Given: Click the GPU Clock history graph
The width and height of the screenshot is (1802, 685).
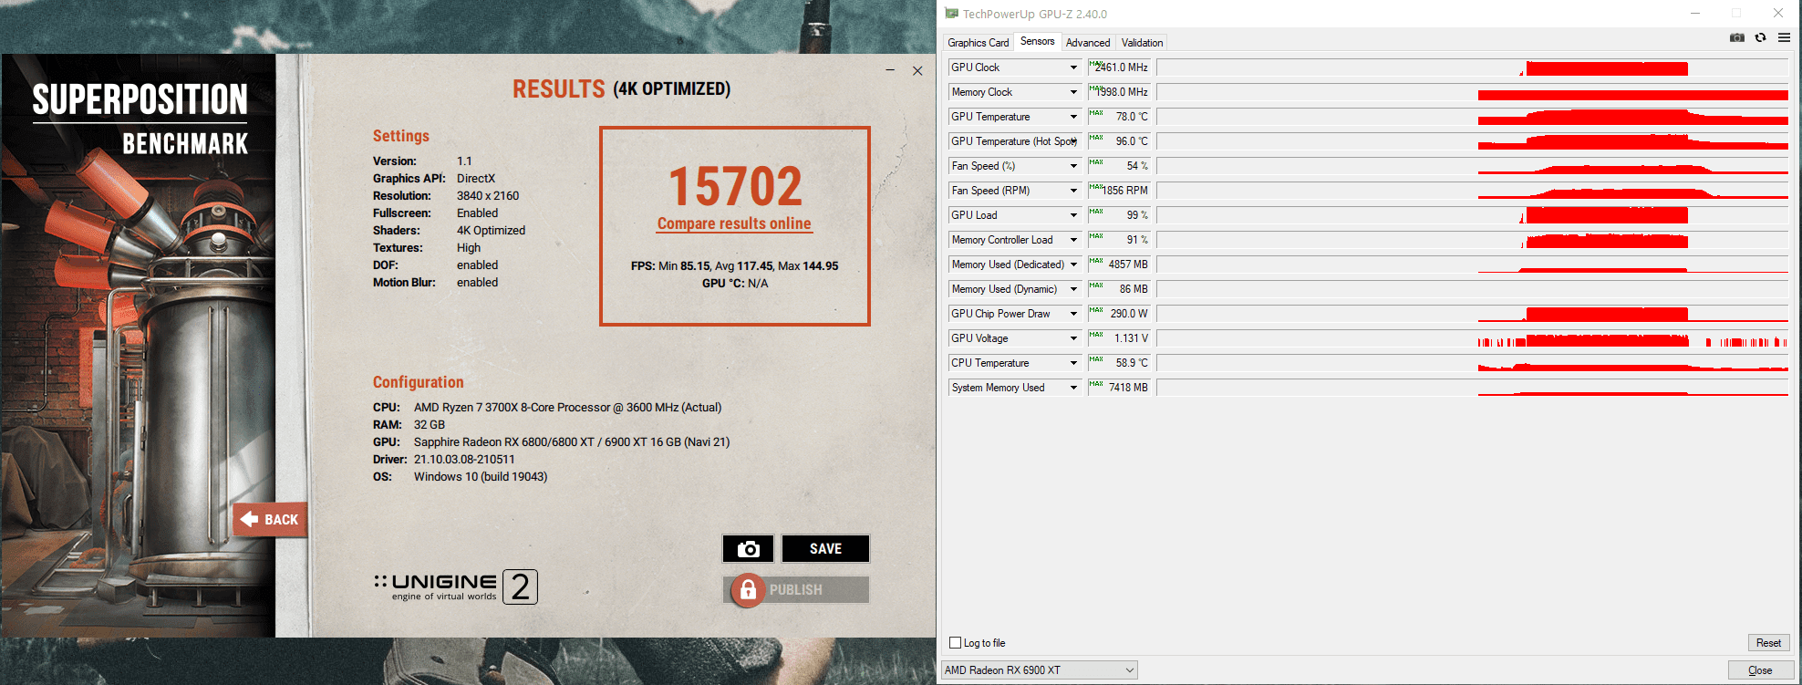Looking at the screenshot, I should click(1473, 67).
